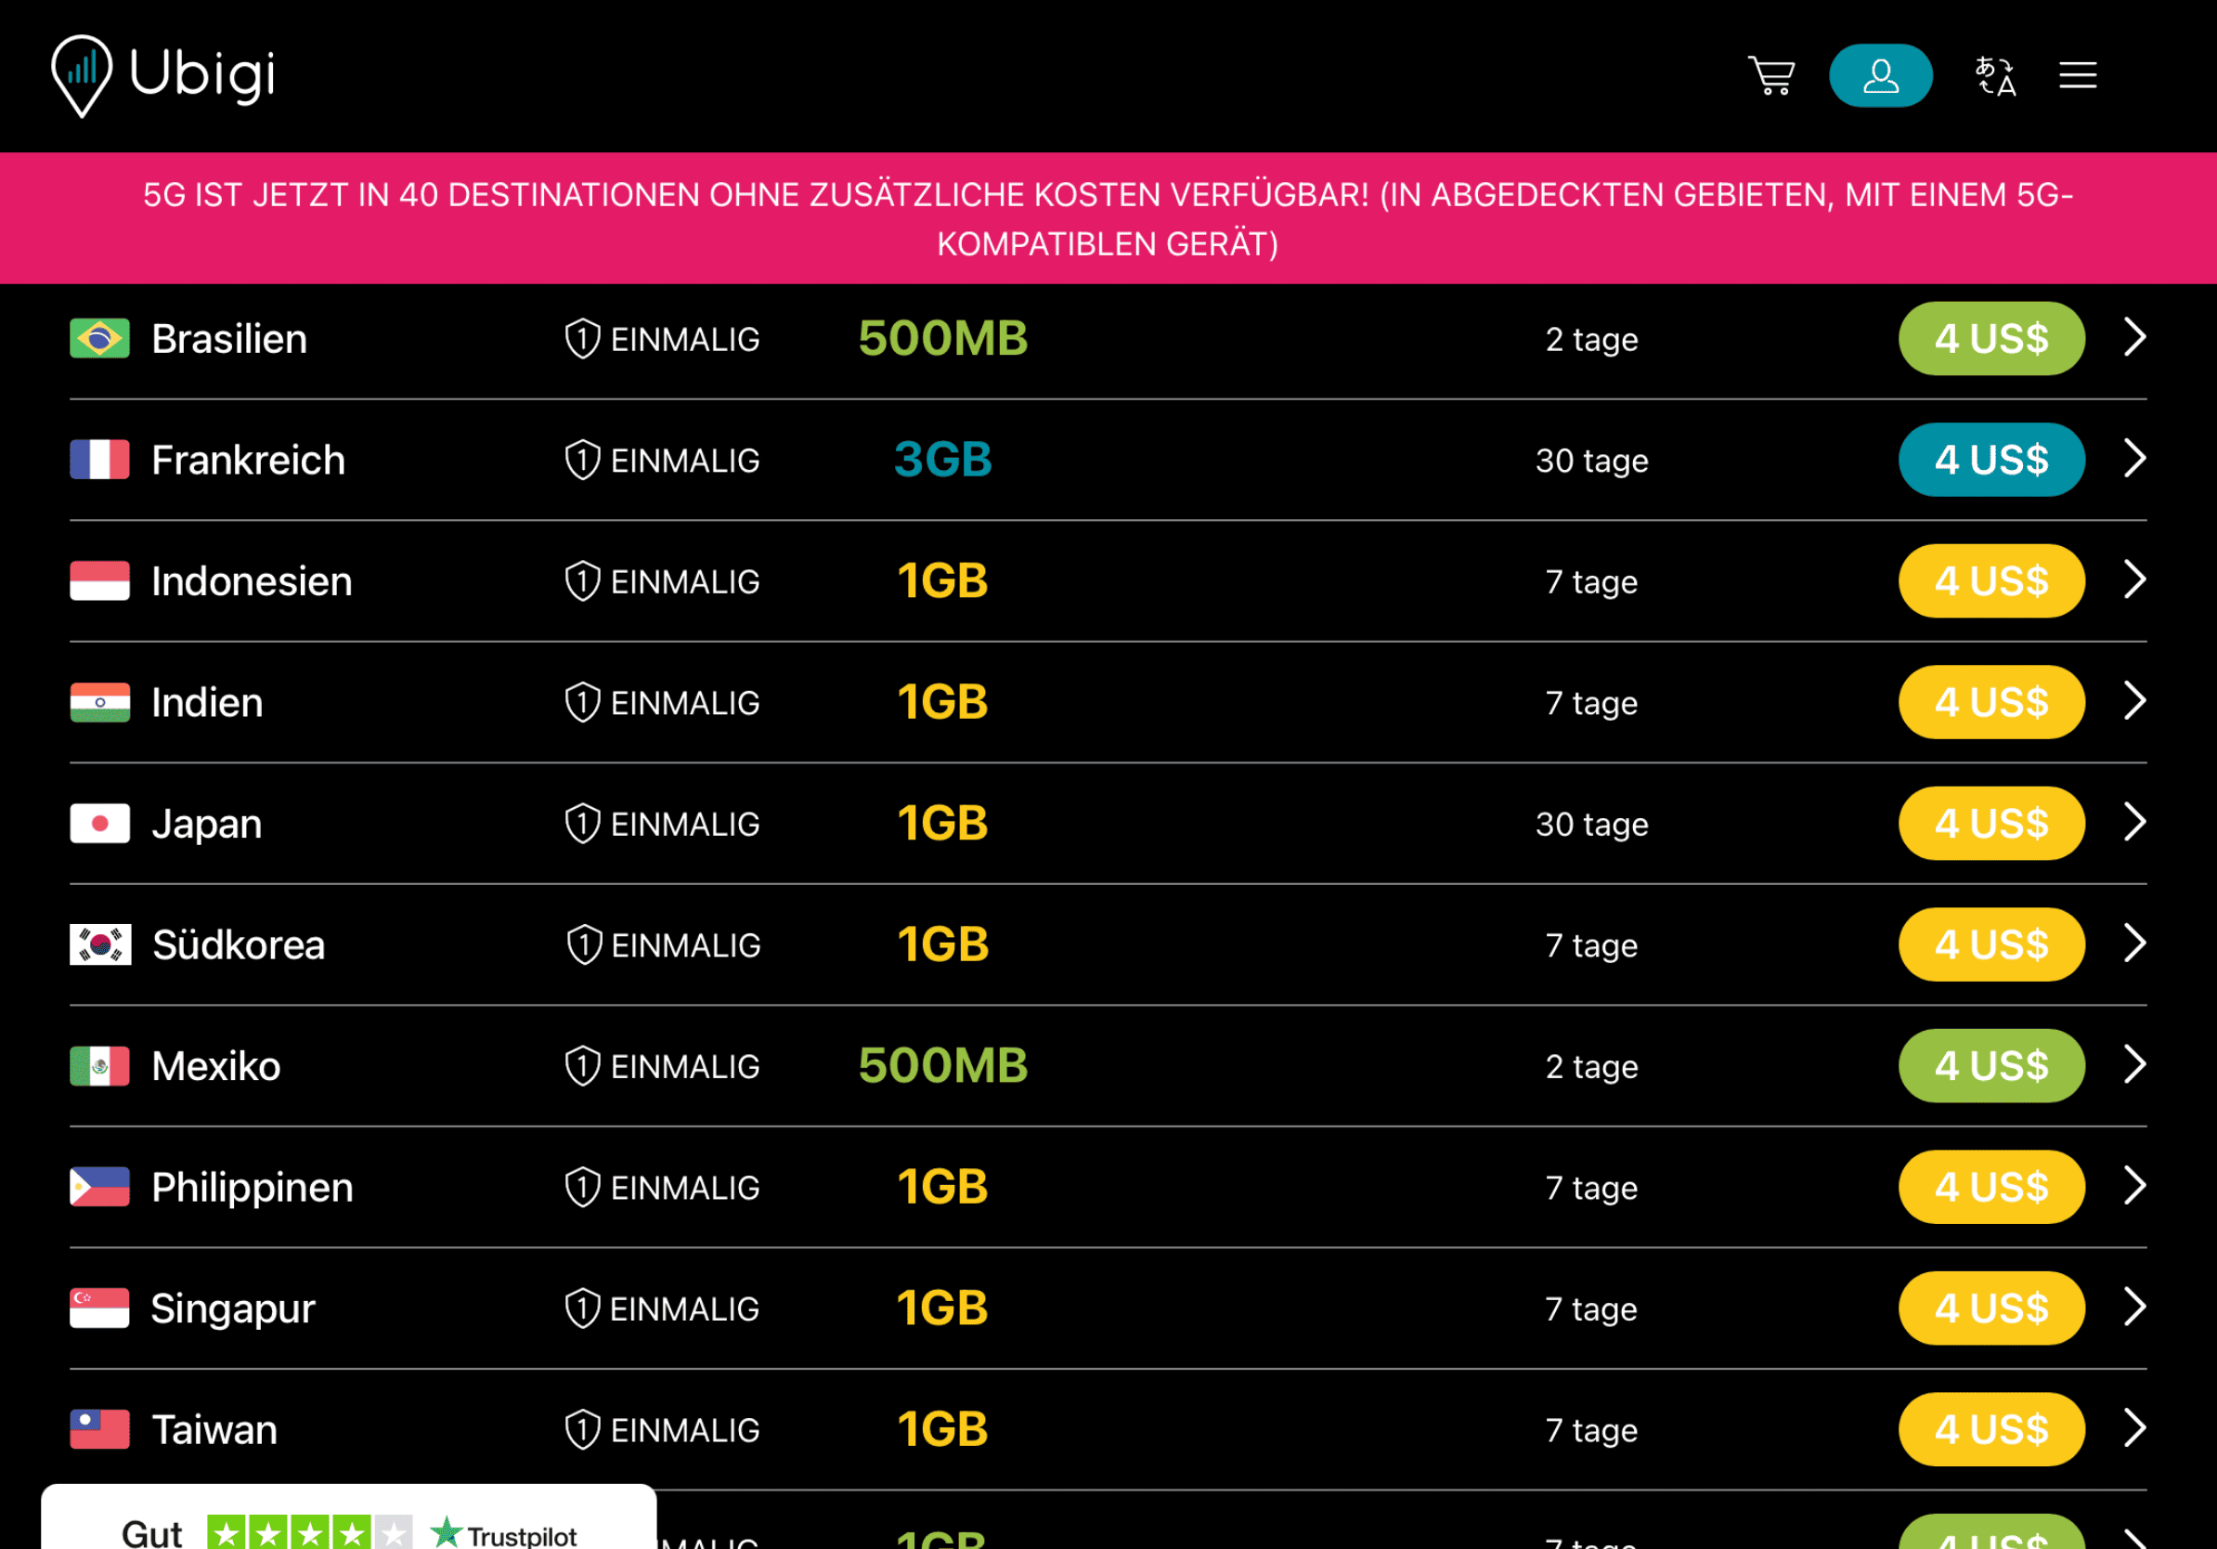
Task: Open the hamburger menu
Action: [x=2077, y=75]
